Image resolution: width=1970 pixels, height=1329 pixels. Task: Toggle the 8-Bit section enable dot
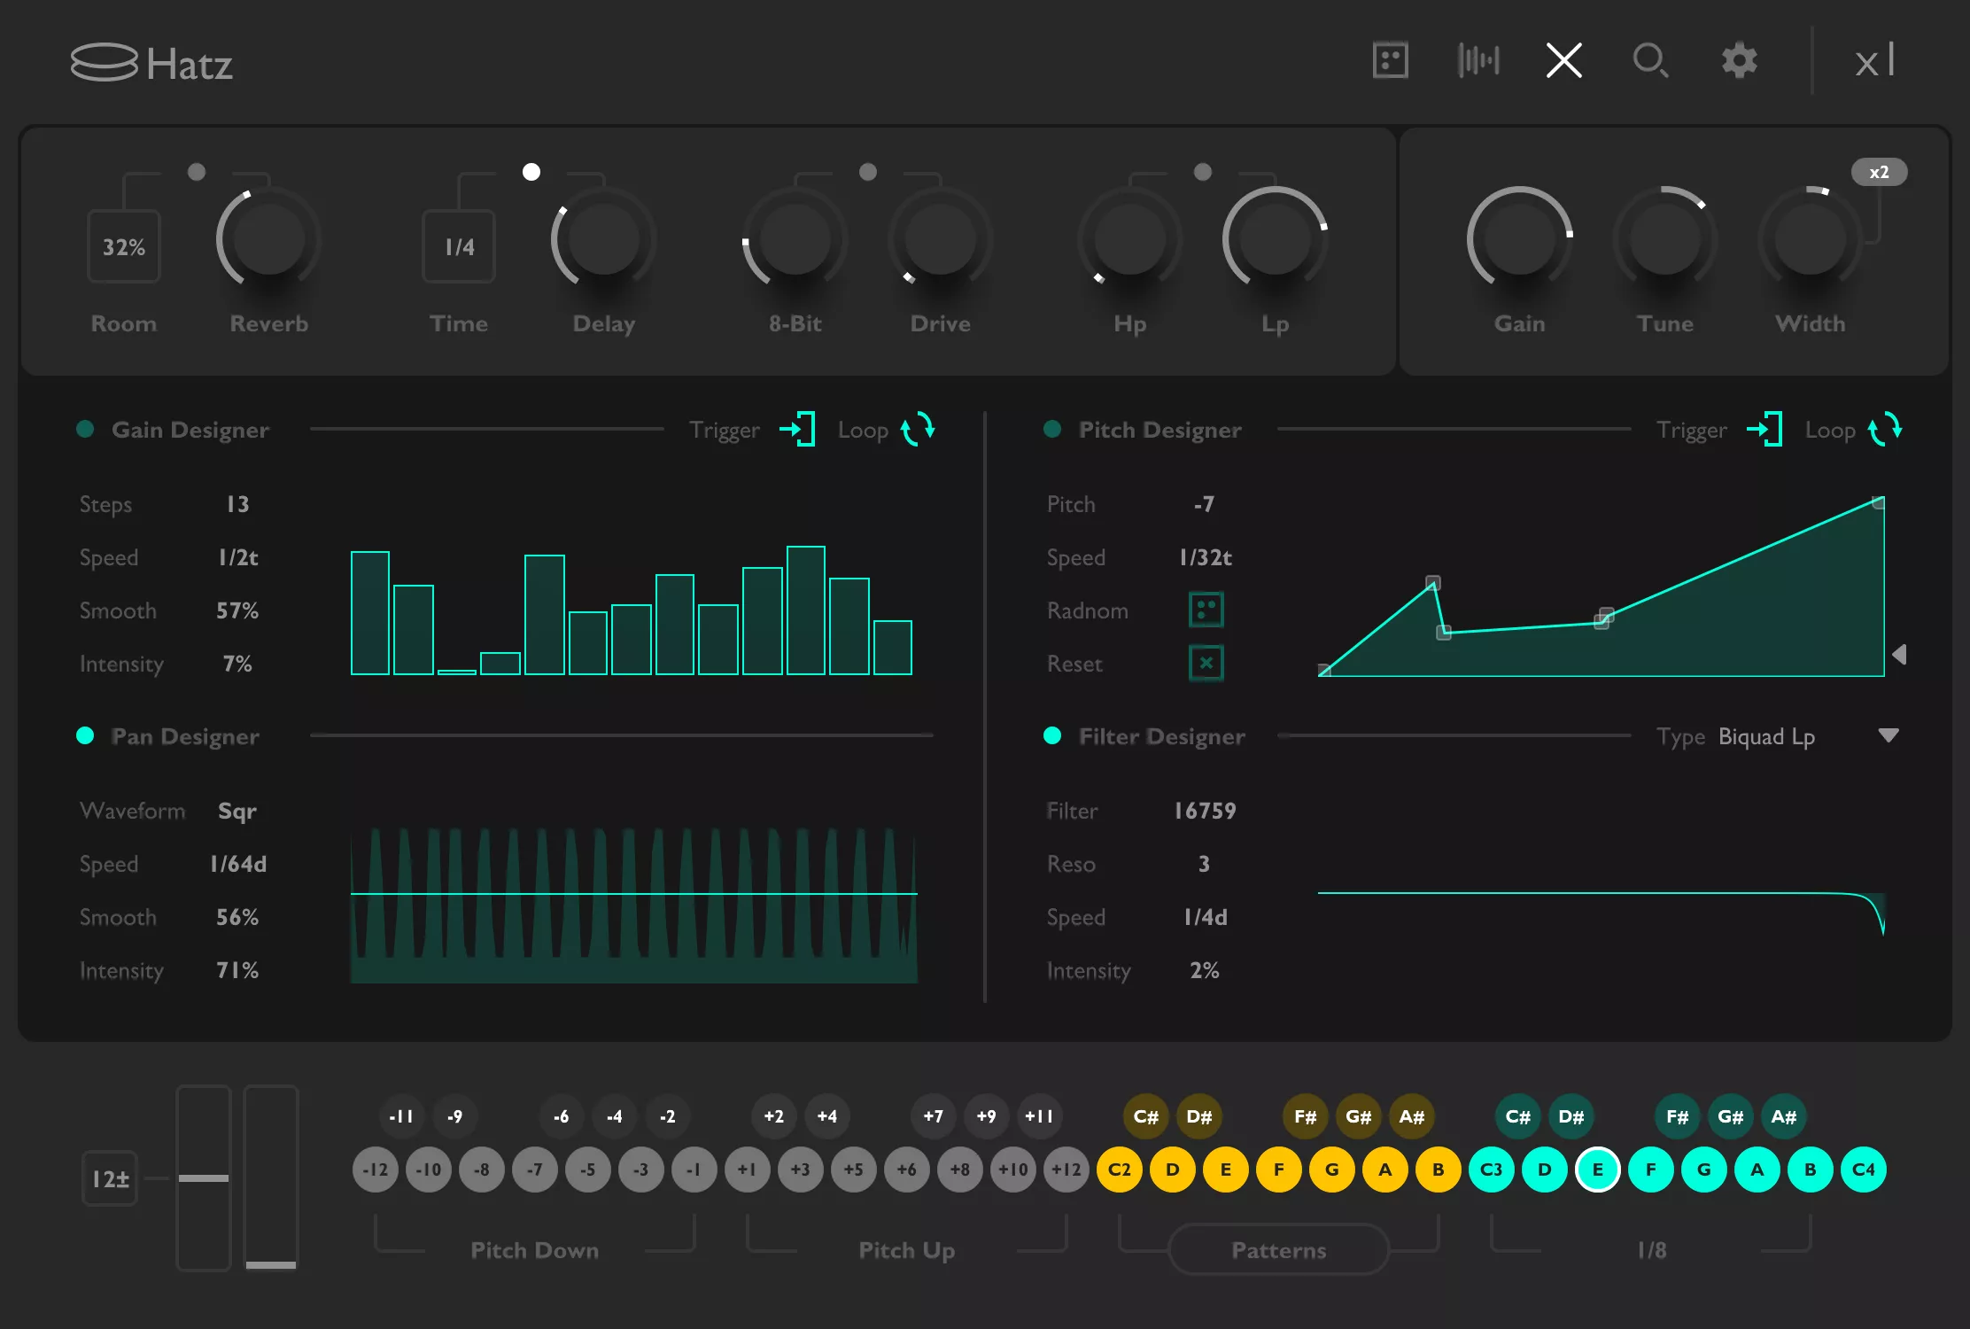click(867, 173)
